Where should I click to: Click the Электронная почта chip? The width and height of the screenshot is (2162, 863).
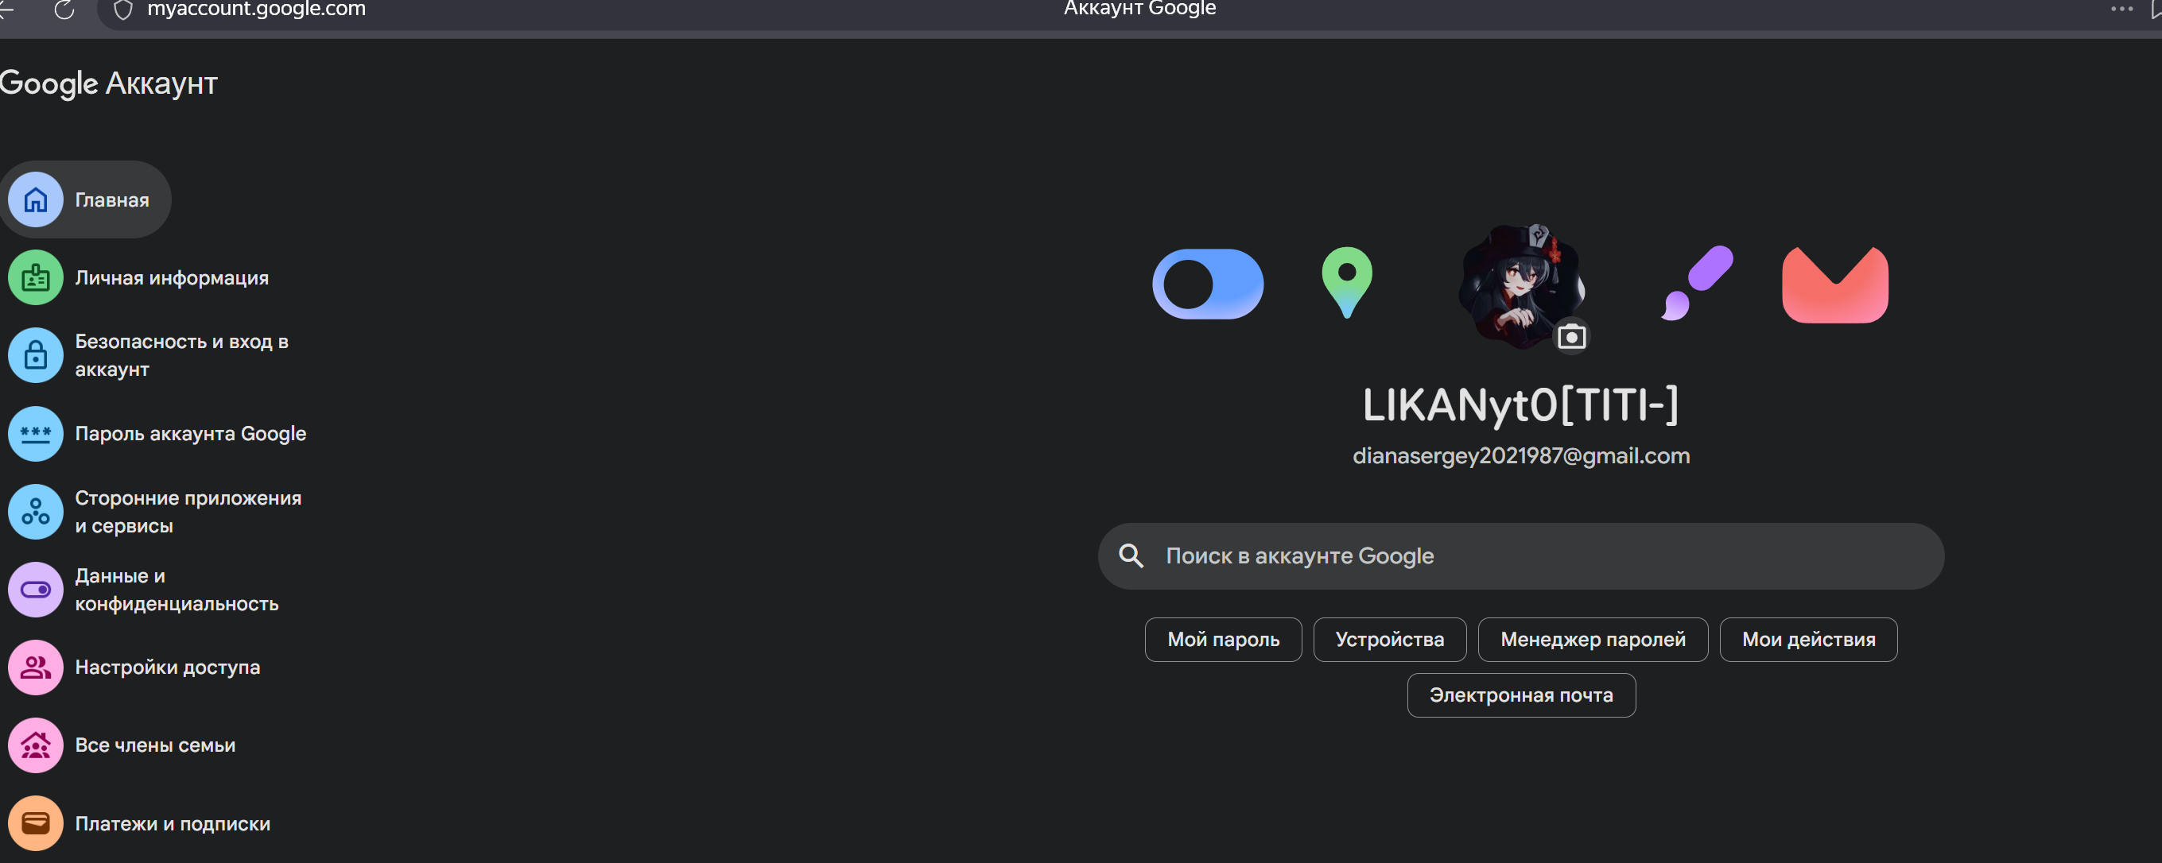point(1521,695)
